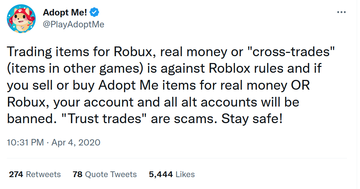The height and width of the screenshot is (189, 360).
Task: Click the Retweets label text
Action: point(43,174)
